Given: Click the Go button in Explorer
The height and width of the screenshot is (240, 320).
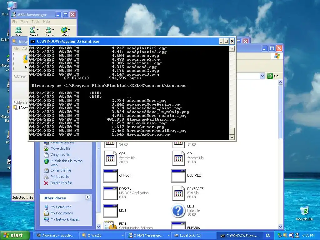Looking at the screenshot, I should [272, 76].
